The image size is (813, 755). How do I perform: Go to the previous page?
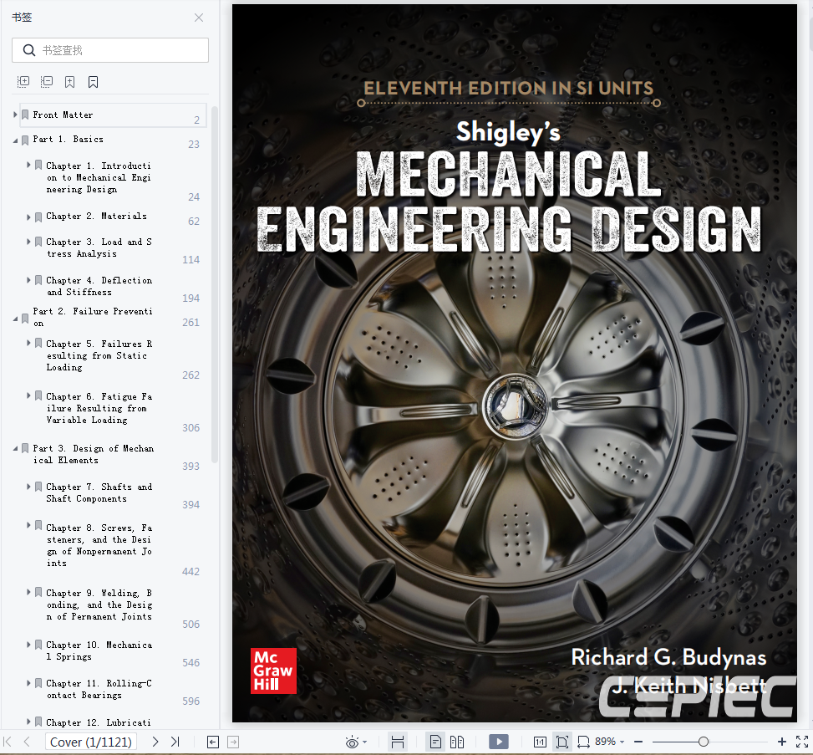pos(27,742)
